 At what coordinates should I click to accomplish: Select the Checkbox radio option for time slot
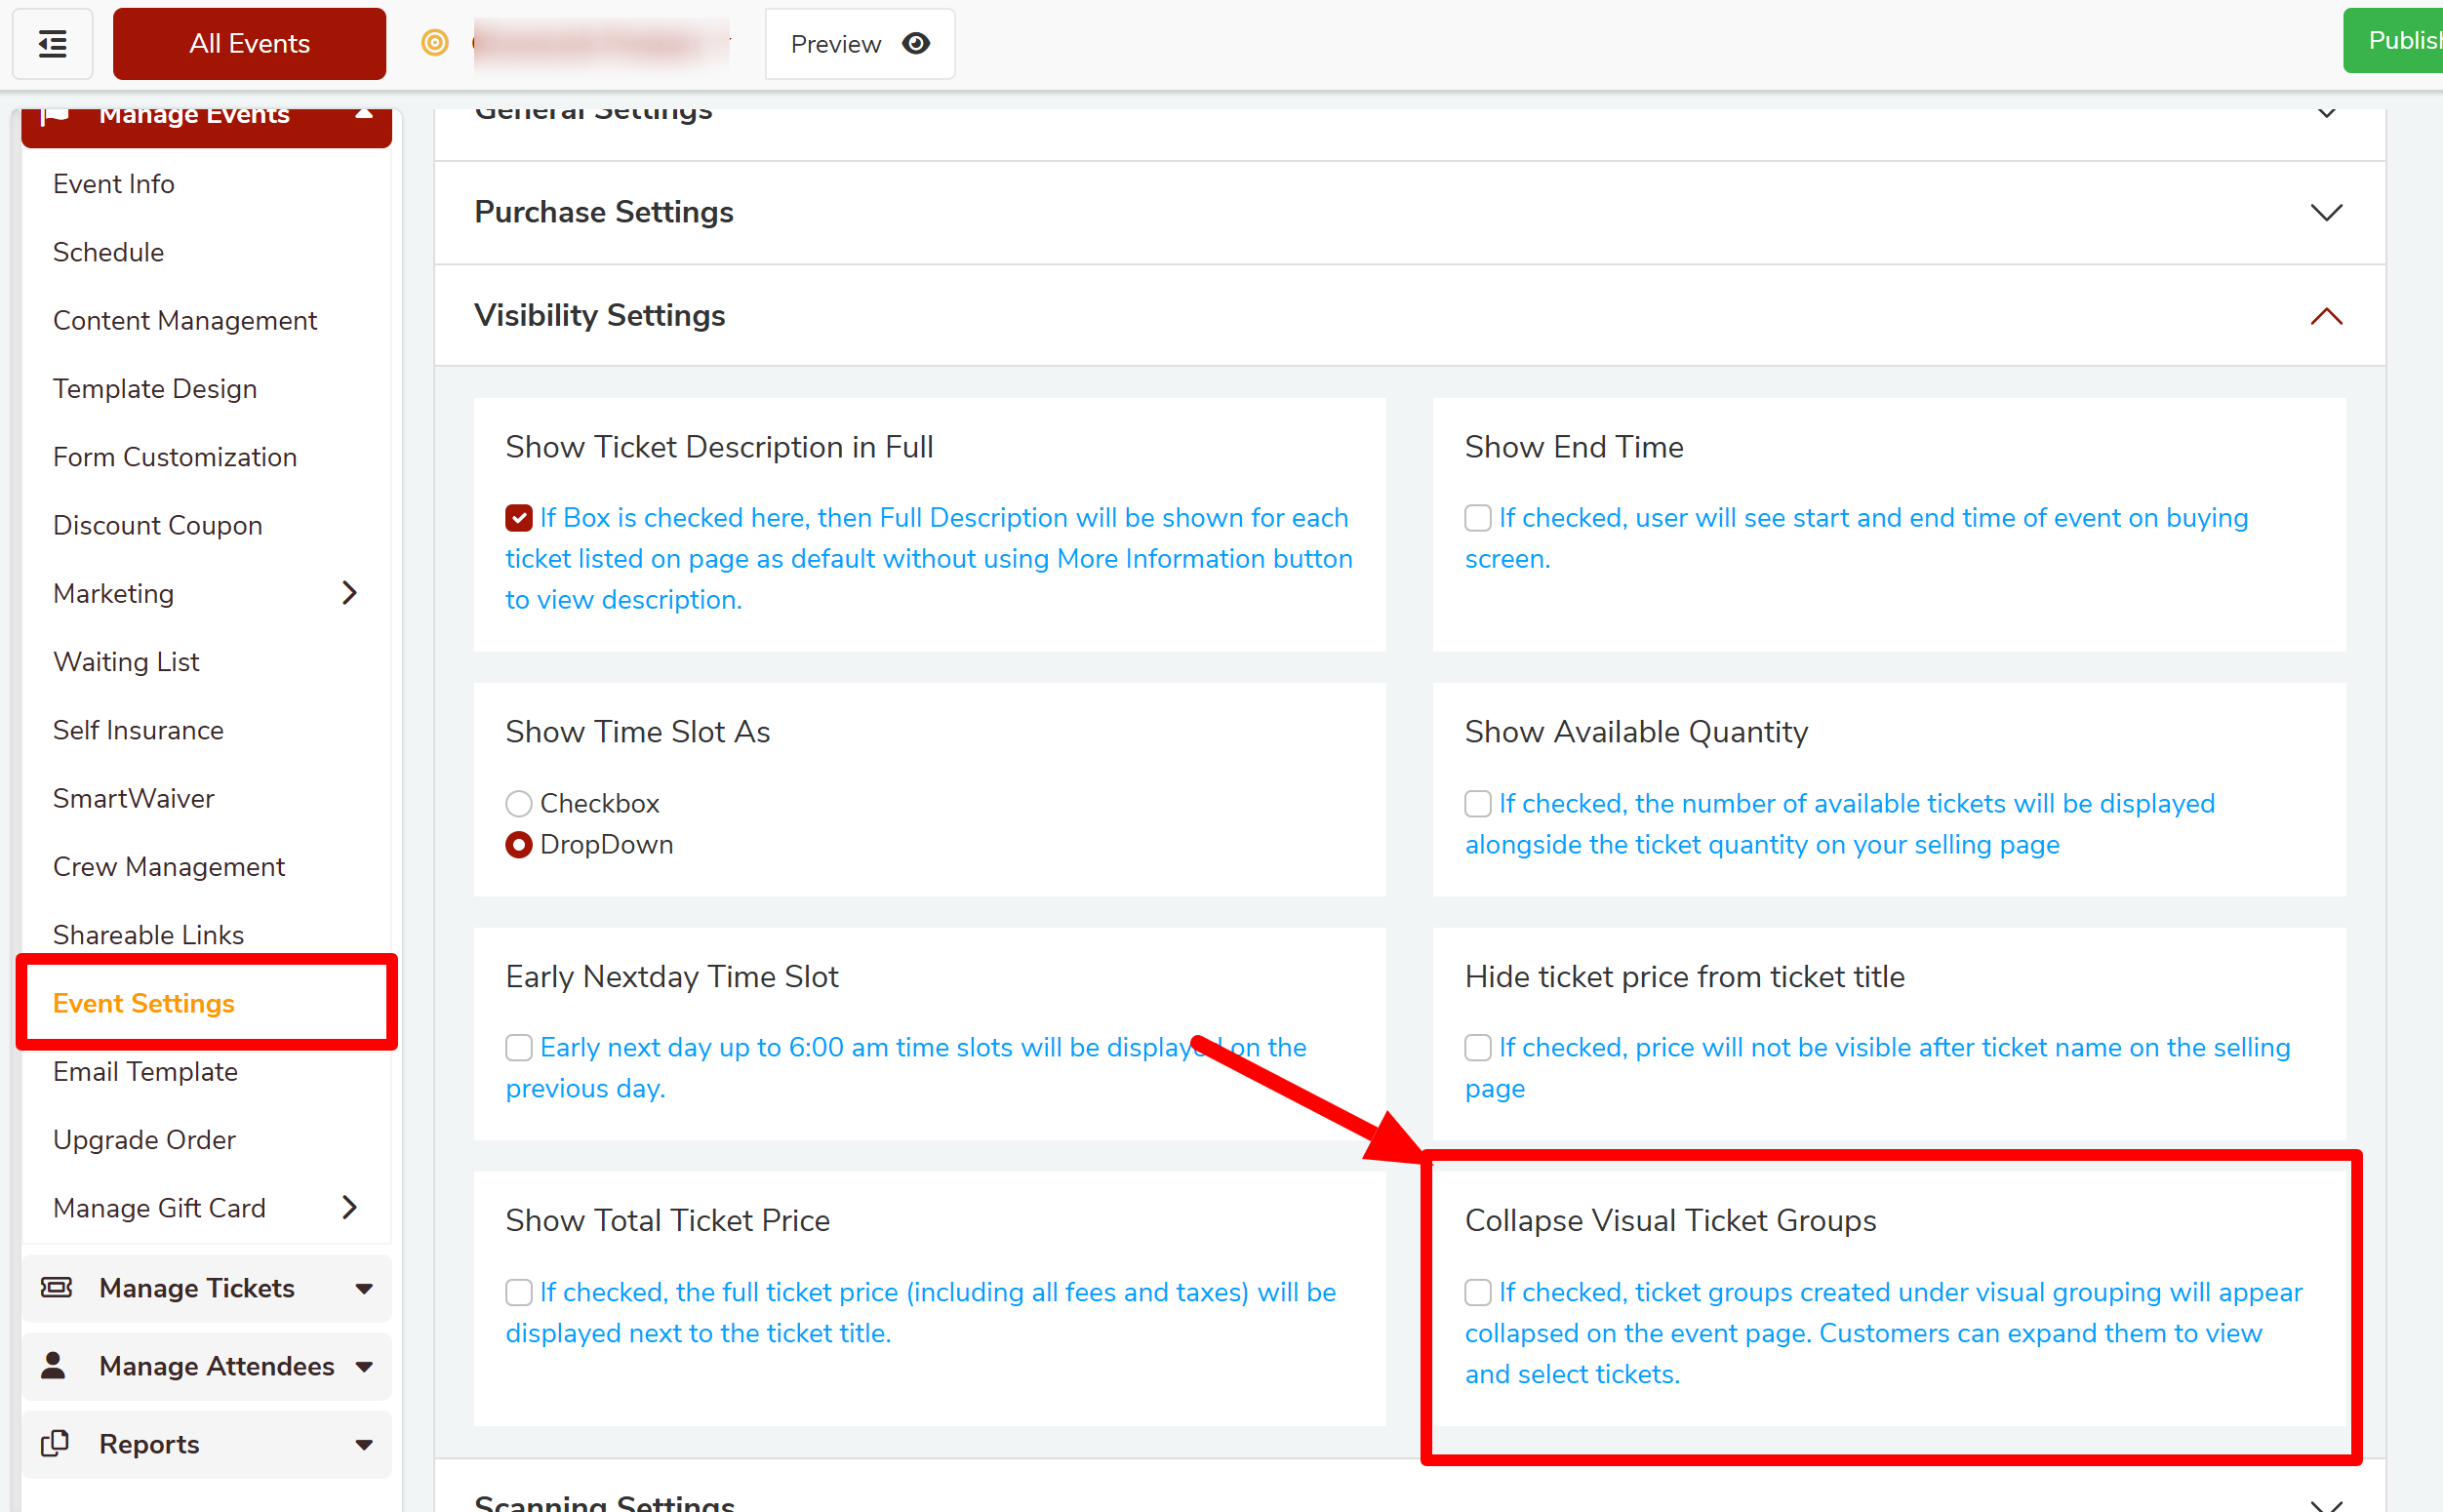coord(518,803)
